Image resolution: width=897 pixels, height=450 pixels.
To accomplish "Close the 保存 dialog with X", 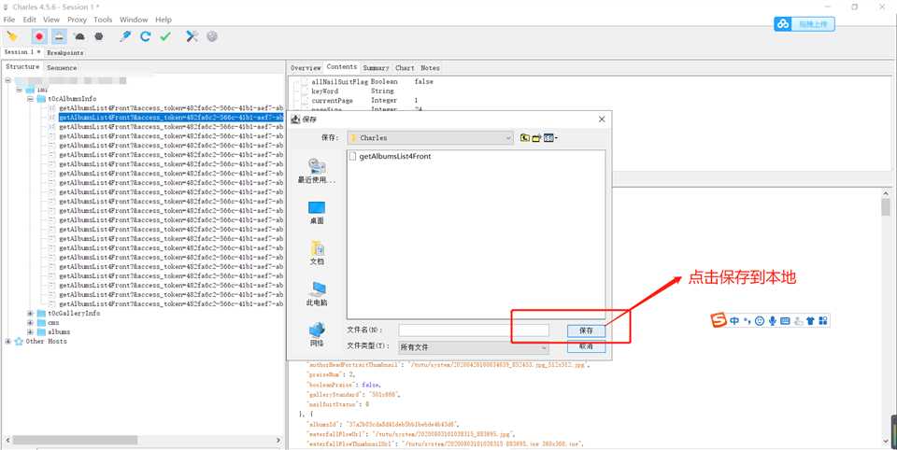I will pos(601,119).
